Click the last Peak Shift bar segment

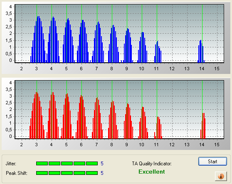point(92,173)
